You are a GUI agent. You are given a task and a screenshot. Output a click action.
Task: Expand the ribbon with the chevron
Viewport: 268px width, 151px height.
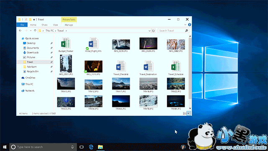click(x=185, y=25)
